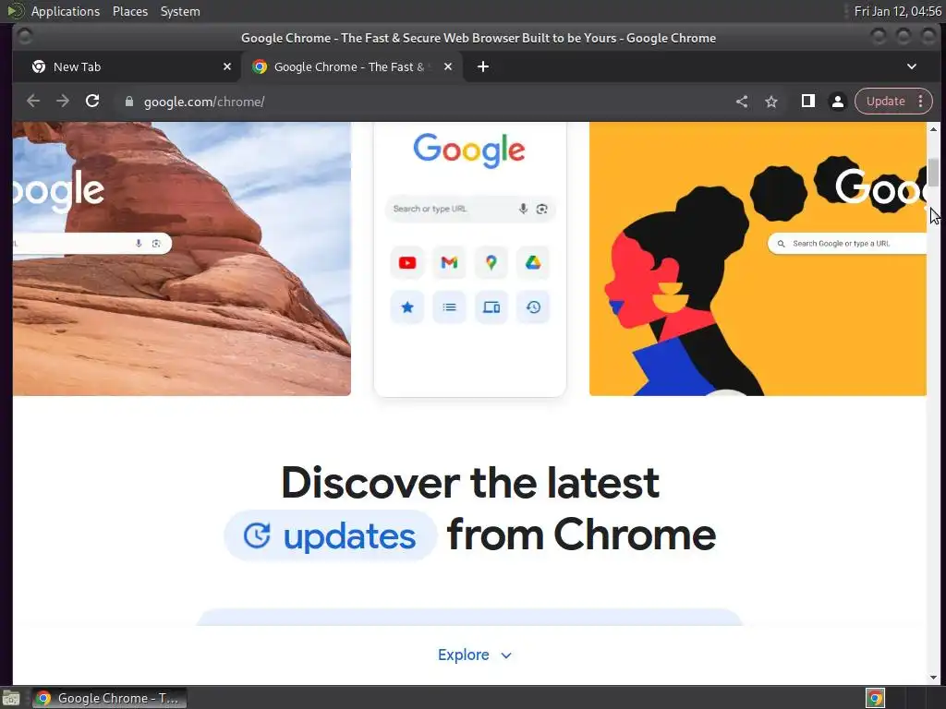Image resolution: width=946 pixels, height=709 pixels.
Task: Reload the current page
Action: click(x=92, y=102)
